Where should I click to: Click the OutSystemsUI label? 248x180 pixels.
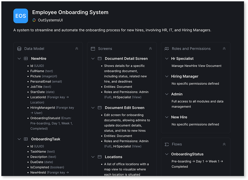click(50, 20)
